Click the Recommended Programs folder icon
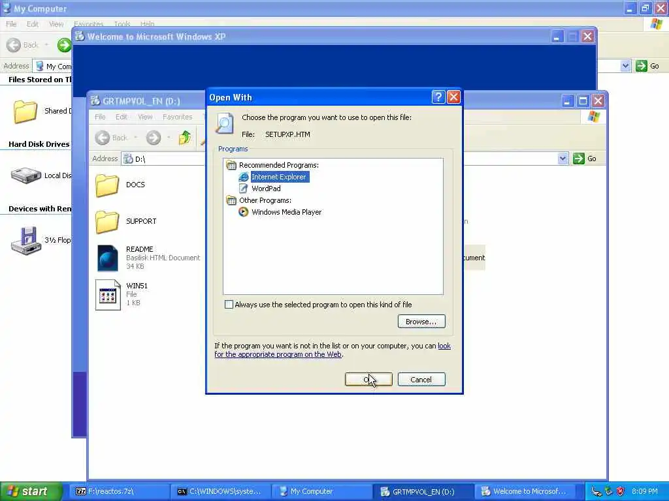 tap(231, 165)
